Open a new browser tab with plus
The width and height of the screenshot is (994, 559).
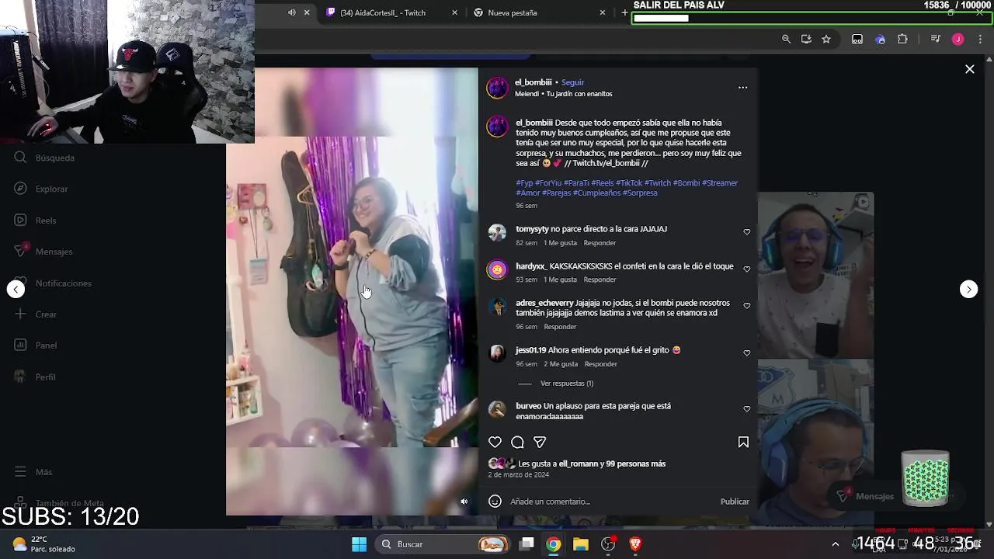[x=624, y=12]
